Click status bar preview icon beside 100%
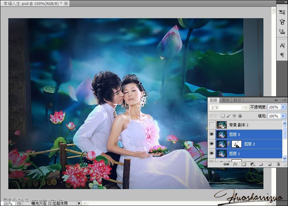This screenshot has width=288, height=206. (x=19, y=204)
